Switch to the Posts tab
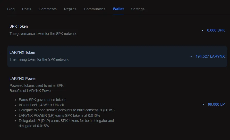 point(27,9)
